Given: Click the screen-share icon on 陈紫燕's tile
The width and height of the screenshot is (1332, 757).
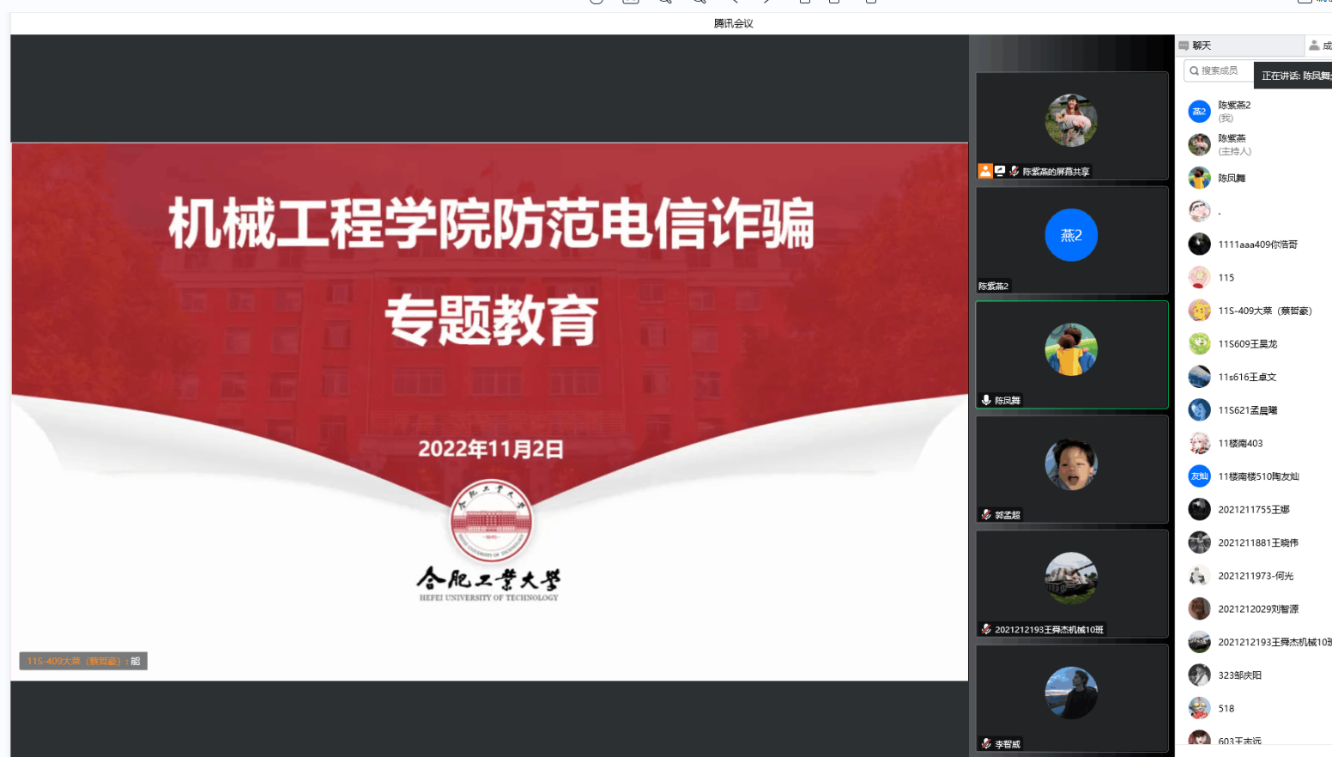Looking at the screenshot, I should point(1000,171).
